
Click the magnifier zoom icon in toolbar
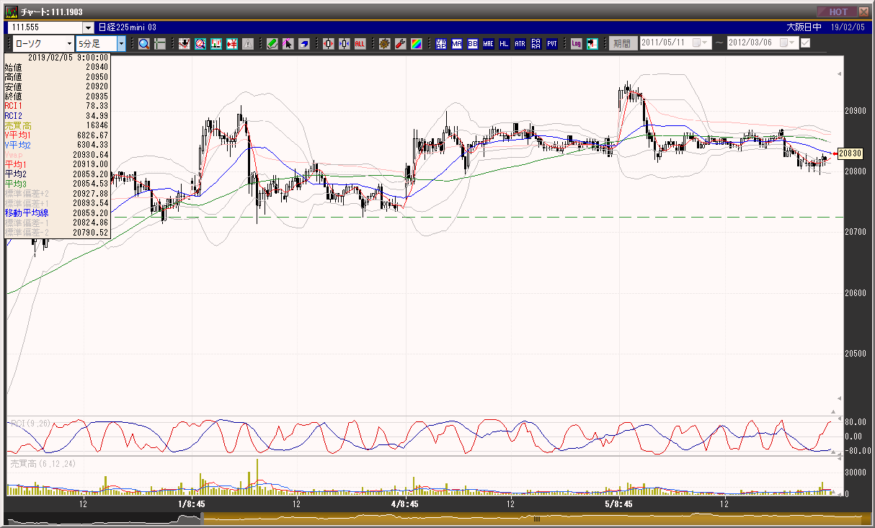(x=144, y=44)
